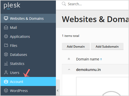Click the sort arrow beside Domain name
This screenshot has width=129, height=96.
pos(101,59)
